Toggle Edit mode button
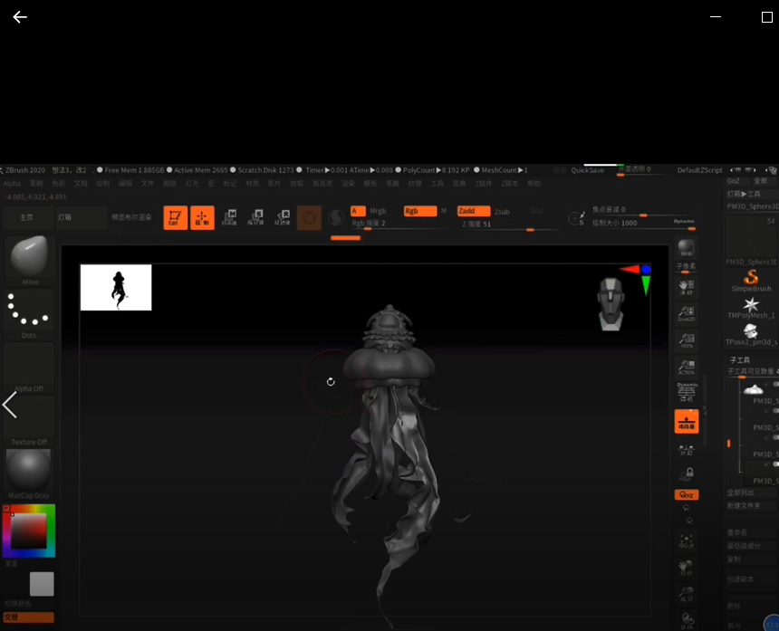 [x=175, y=218]
